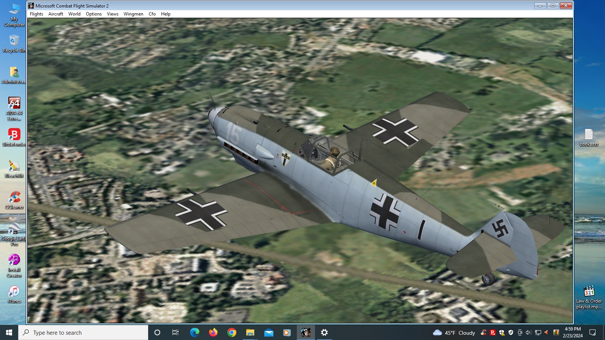Click the CCleaner tray icon

[484, 332]
